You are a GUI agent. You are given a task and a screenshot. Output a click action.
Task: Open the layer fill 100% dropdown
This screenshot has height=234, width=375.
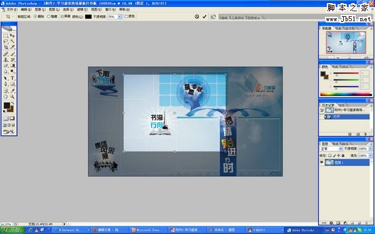coord(371,155)
